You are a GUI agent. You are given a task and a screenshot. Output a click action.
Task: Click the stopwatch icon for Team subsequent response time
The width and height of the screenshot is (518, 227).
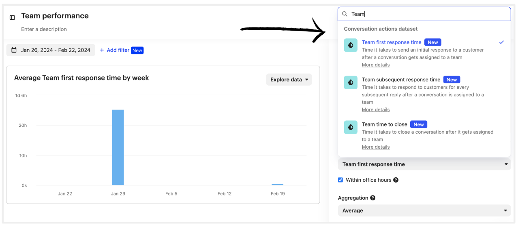pyautogui.click(x=351, y=82)
